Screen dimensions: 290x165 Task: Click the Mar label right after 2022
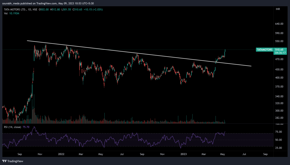point(81,154)
